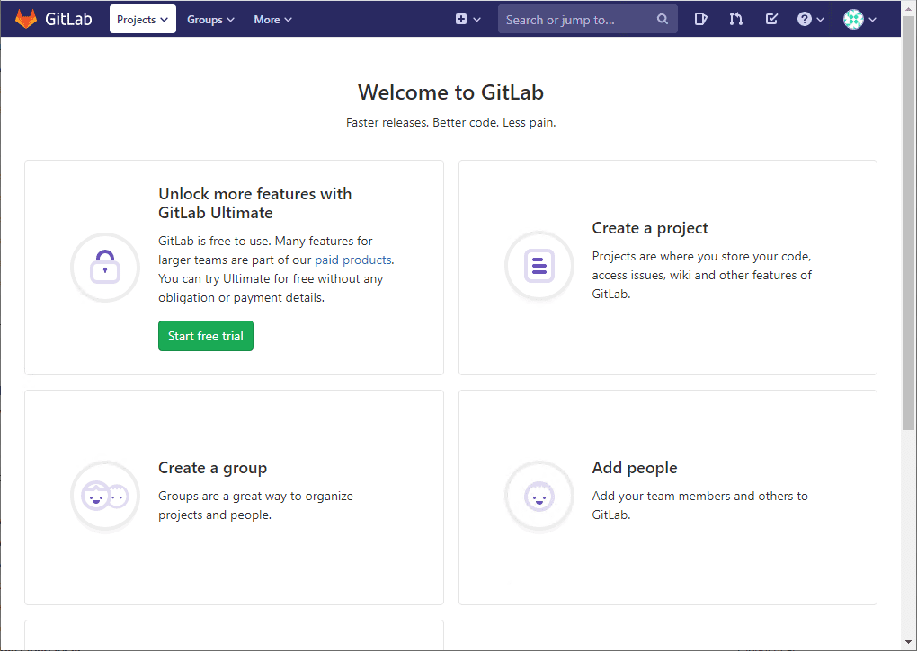Click the padlock Ultimate icon
Image resolution: width=917 pixels, height=651 pixels.
(105, 267)
